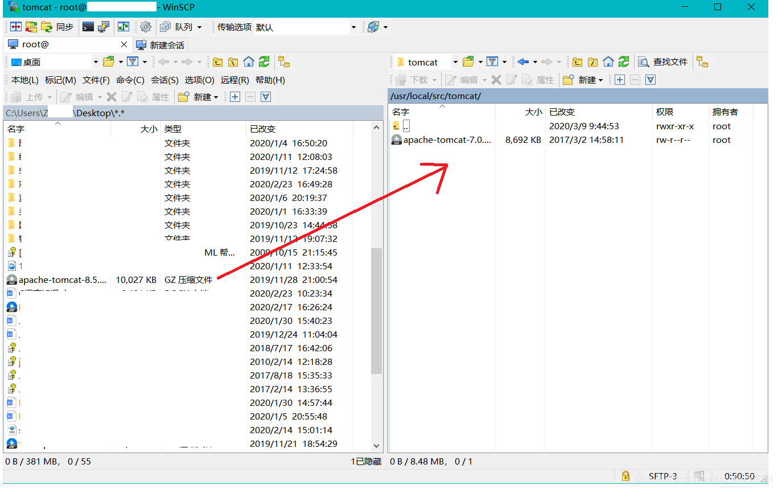Click local panel open directory folder icon
The width and height of the screenshot is (778, 489).
109,62
